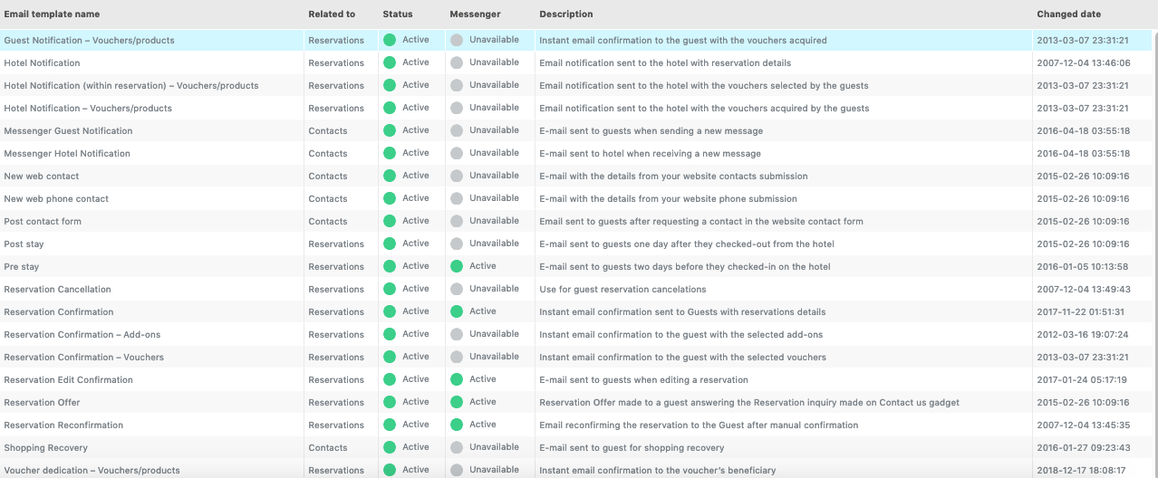1158x478 pixels.
Task: Click Messenger dot in Reservation Offer row
Action: tap(457, 402)
